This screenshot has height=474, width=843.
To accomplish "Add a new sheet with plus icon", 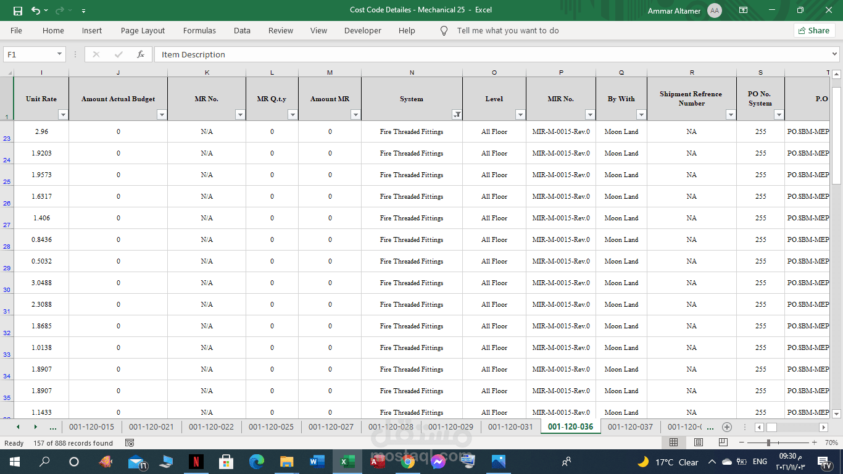I will pos(727,427).
